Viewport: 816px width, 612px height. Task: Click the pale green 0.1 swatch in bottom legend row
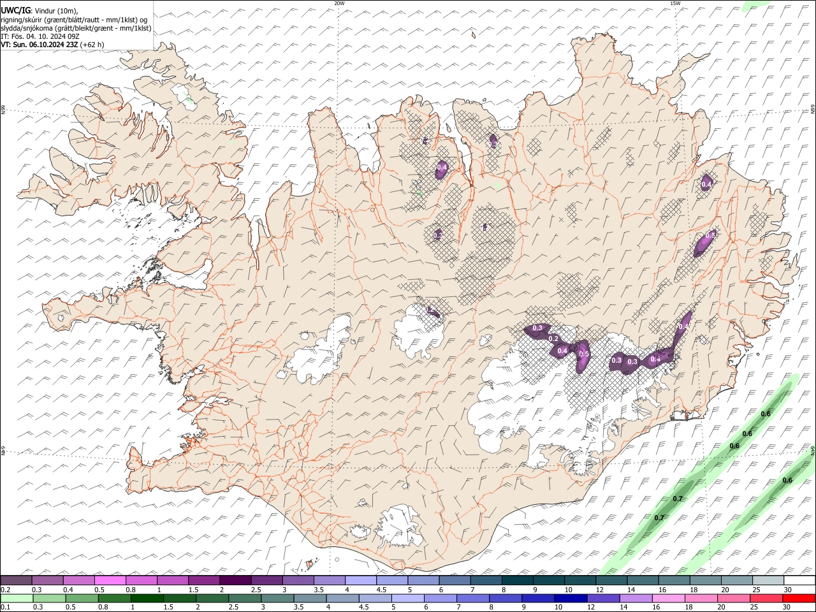pos(17,598)
